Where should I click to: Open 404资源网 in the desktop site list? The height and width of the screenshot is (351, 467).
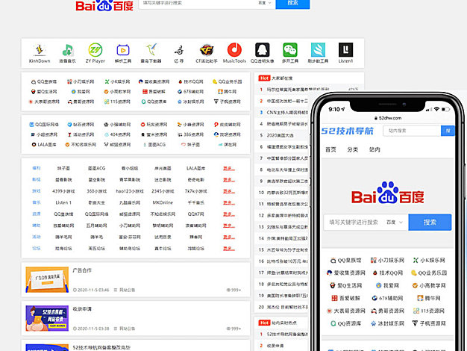(117, 134)
